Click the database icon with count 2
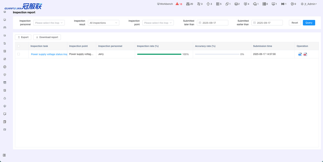 click(x=236, y=4)
